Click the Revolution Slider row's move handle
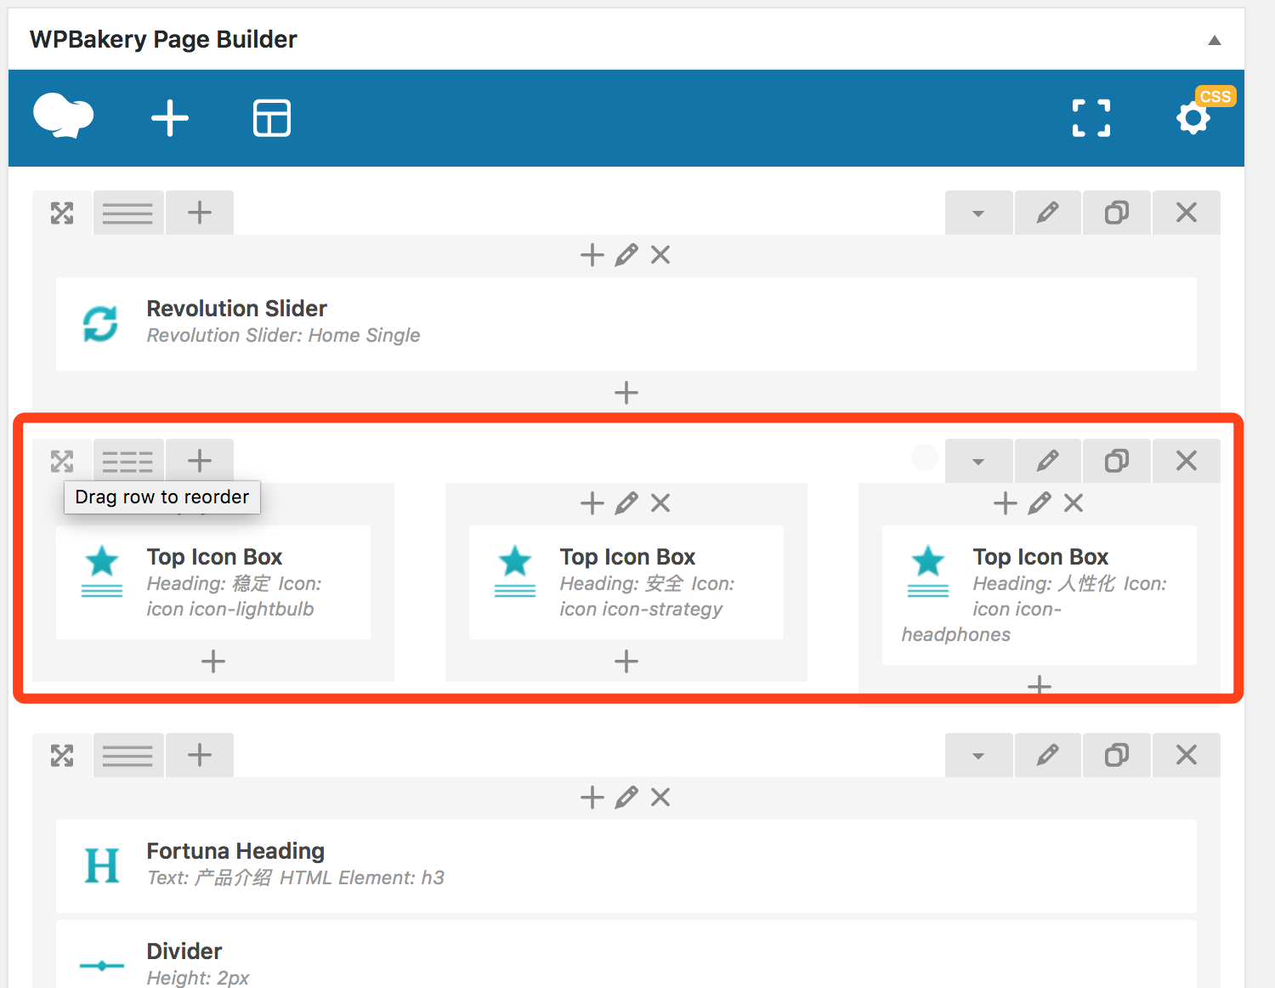The width and height of the screenshot is (1275, 988). point(62,213)
